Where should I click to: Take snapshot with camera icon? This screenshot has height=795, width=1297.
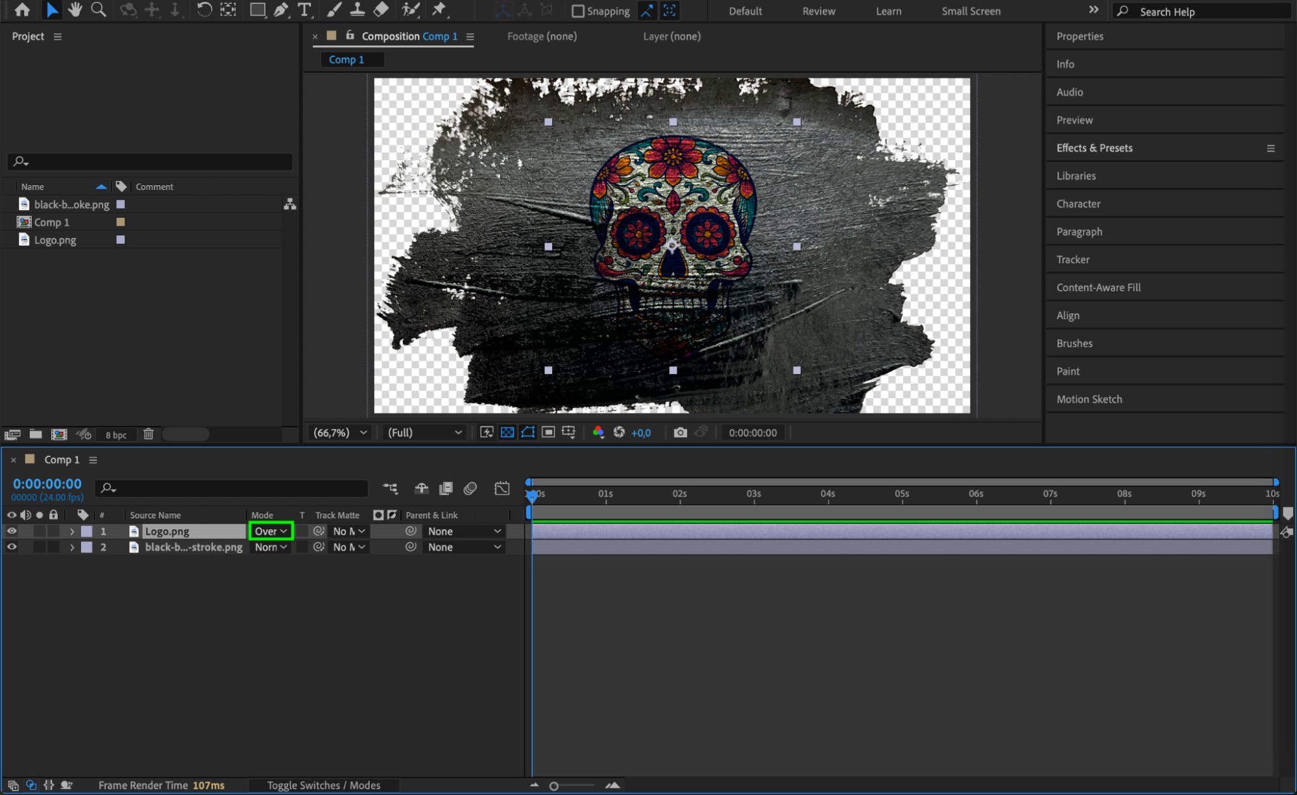tap(680, 433)
